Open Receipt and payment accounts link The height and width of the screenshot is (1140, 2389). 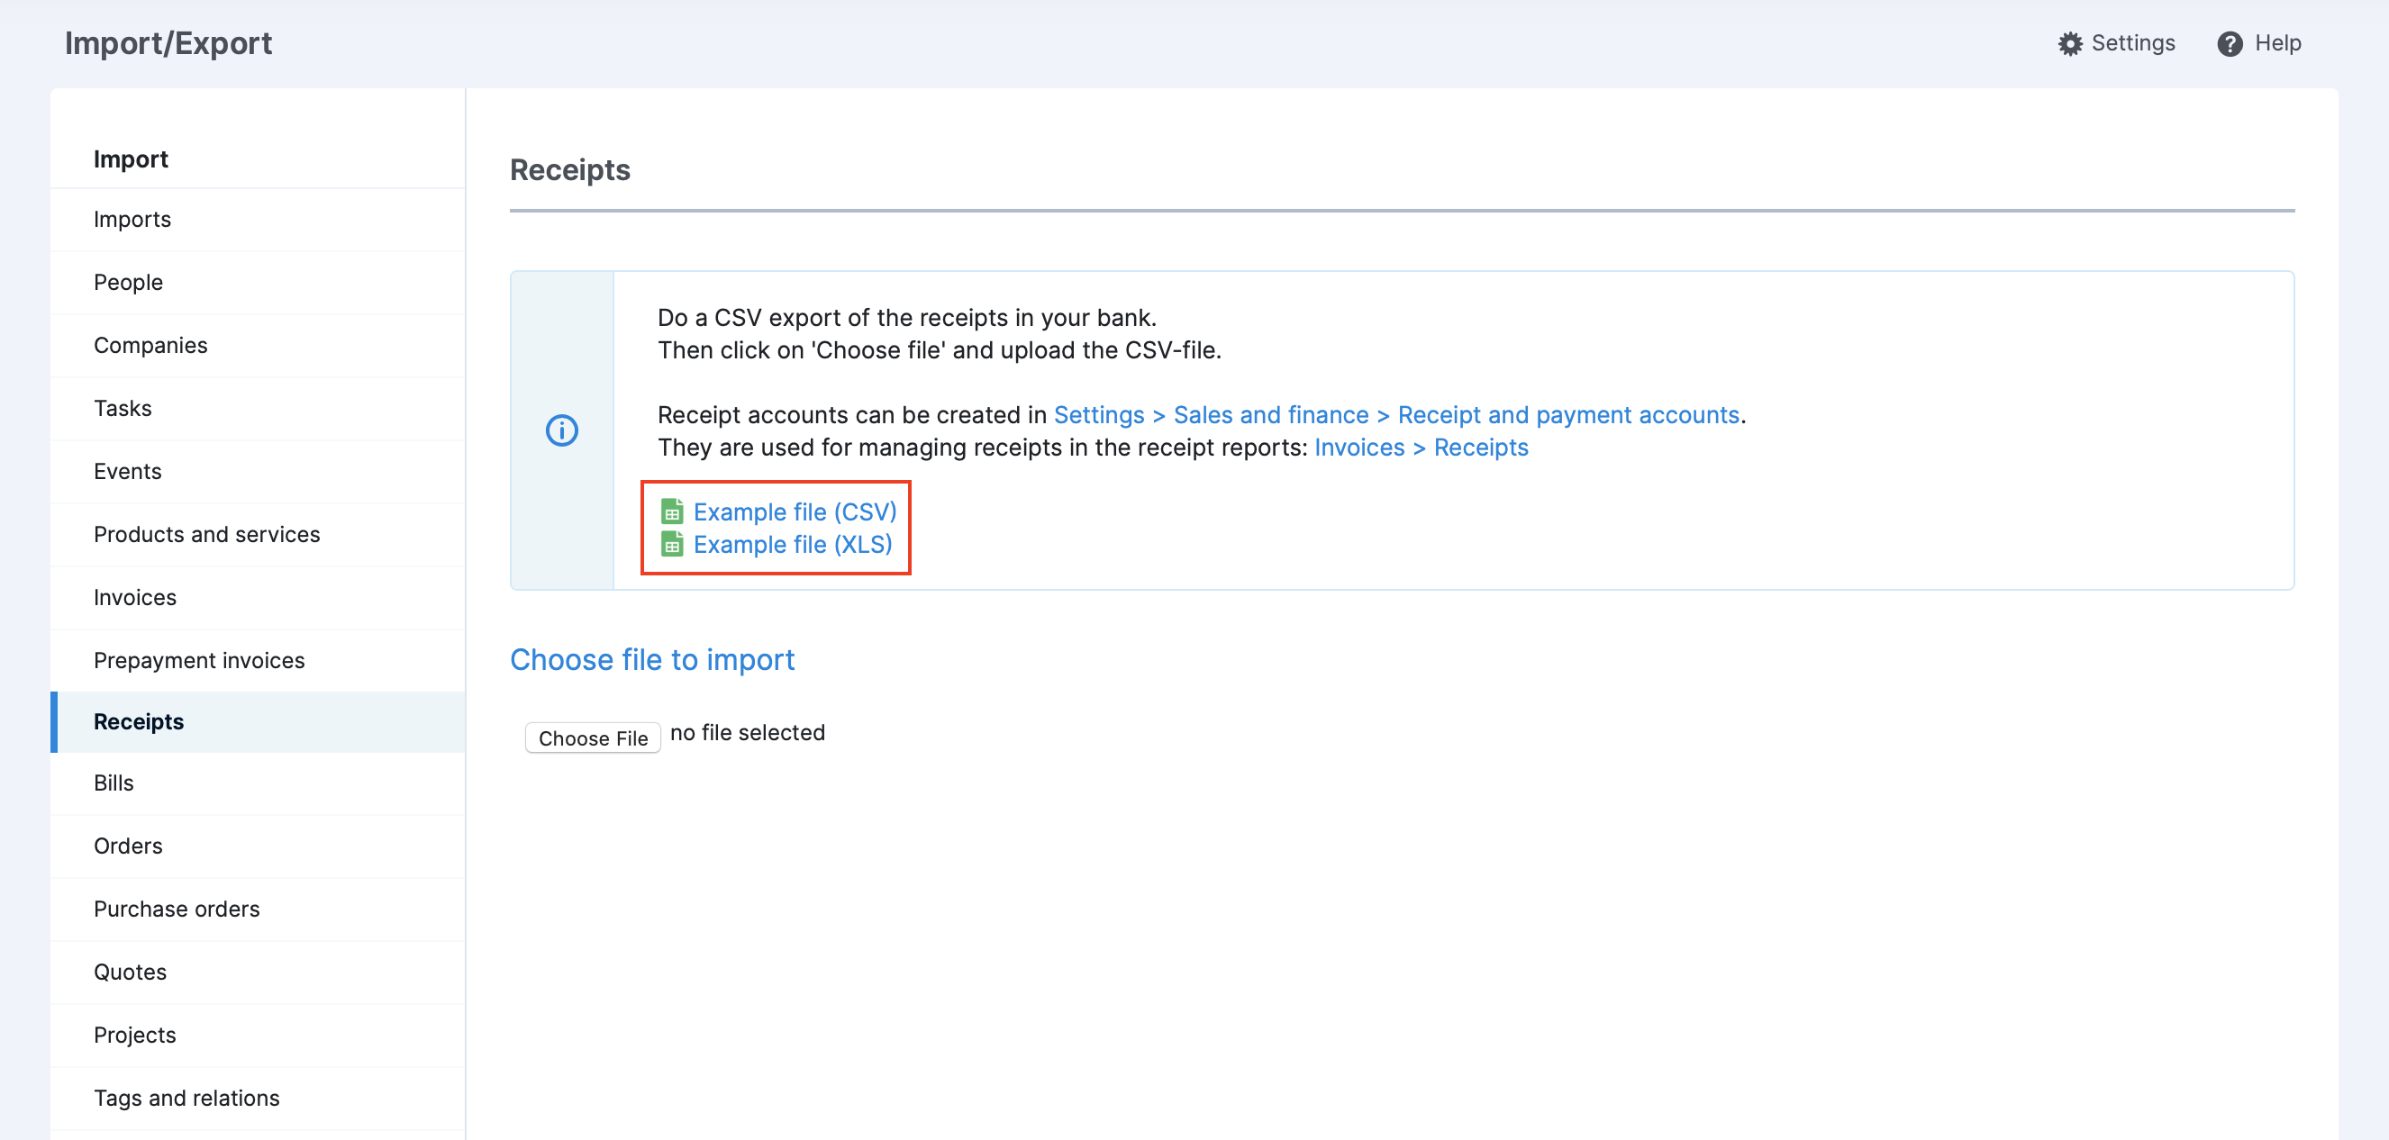[x=1568, y=414]
